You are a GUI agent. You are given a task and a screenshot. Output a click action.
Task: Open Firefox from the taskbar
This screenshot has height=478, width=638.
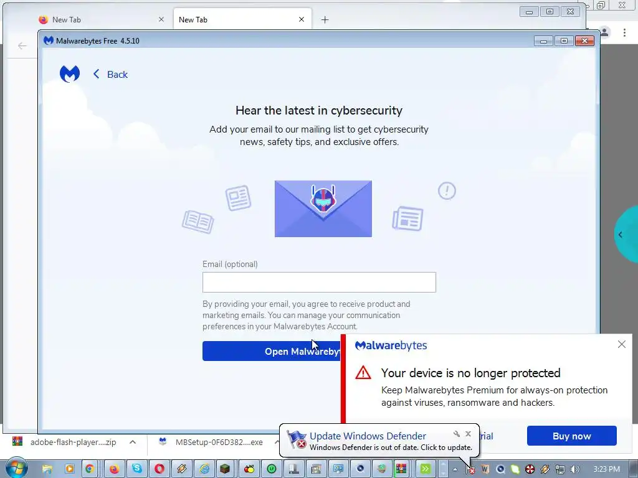tap(115, 469)
